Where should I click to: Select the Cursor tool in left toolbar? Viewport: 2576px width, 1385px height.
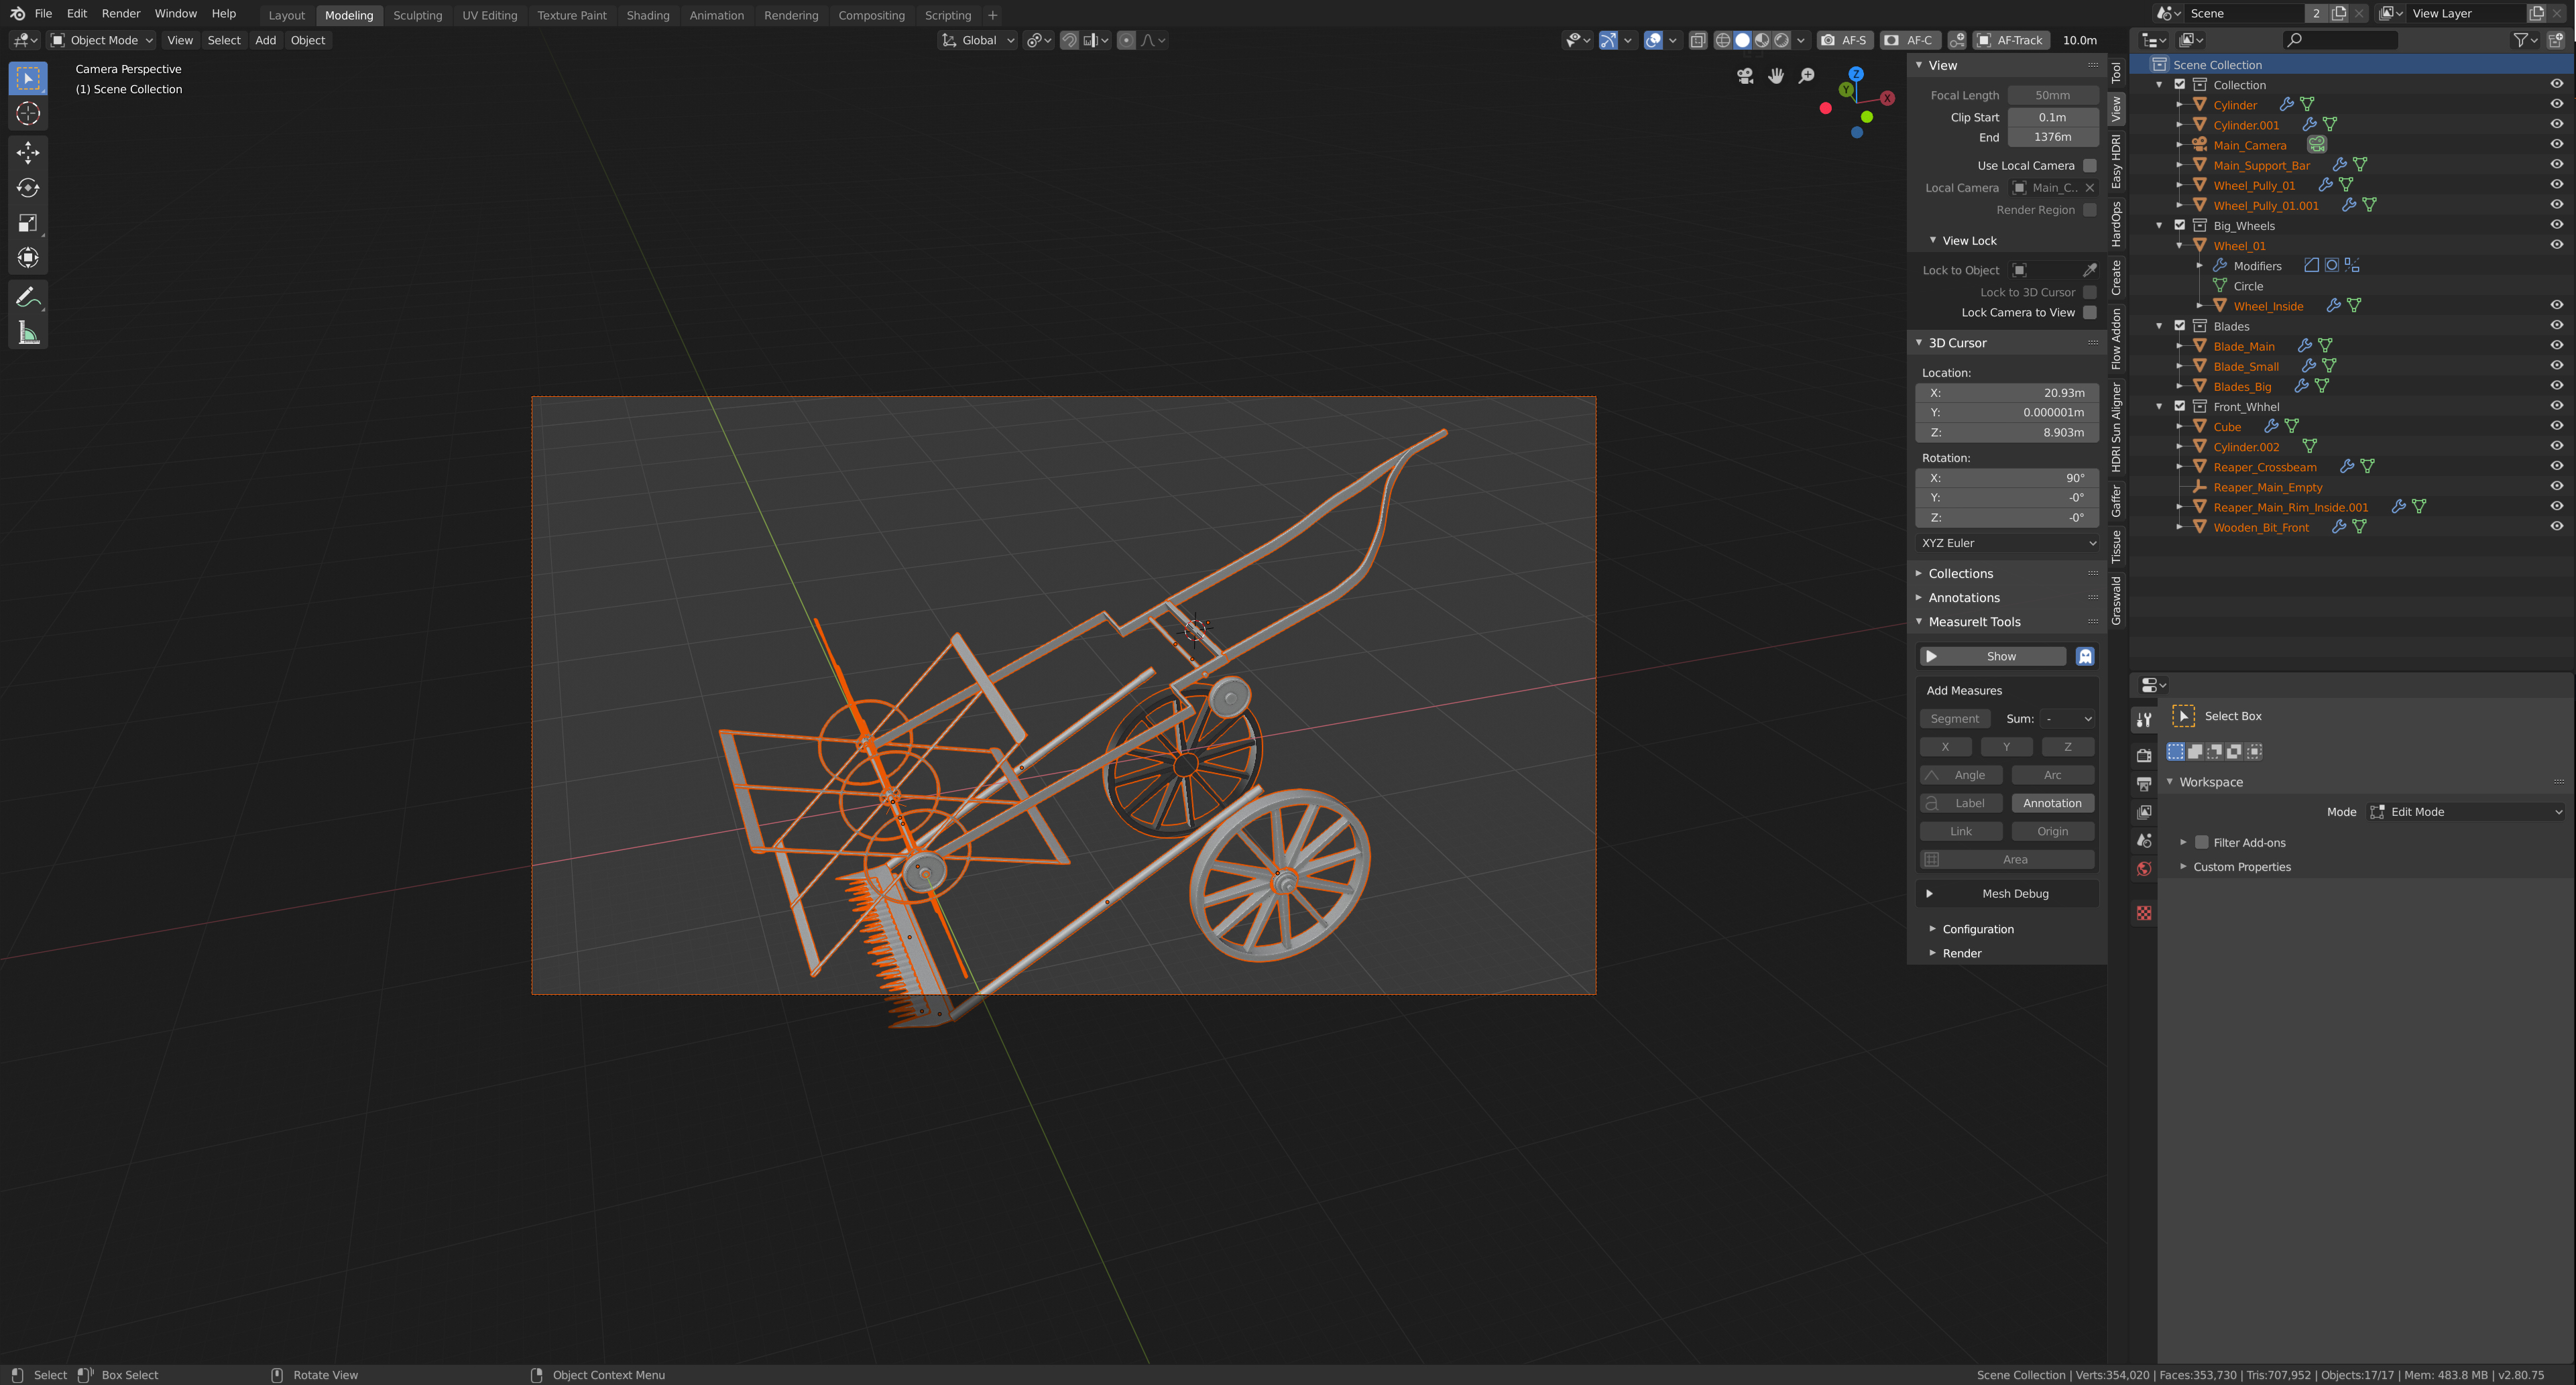coord(28,114)
